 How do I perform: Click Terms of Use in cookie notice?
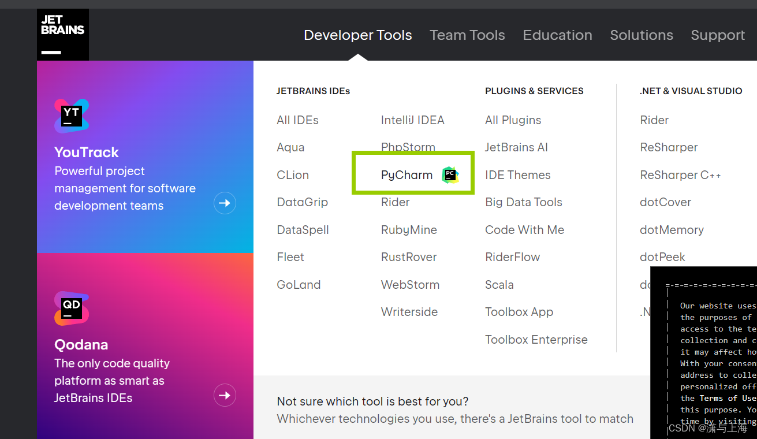coord(728,398)
